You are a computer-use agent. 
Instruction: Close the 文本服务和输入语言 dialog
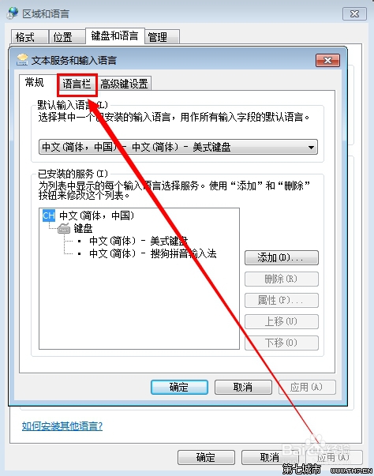point(327,60)
